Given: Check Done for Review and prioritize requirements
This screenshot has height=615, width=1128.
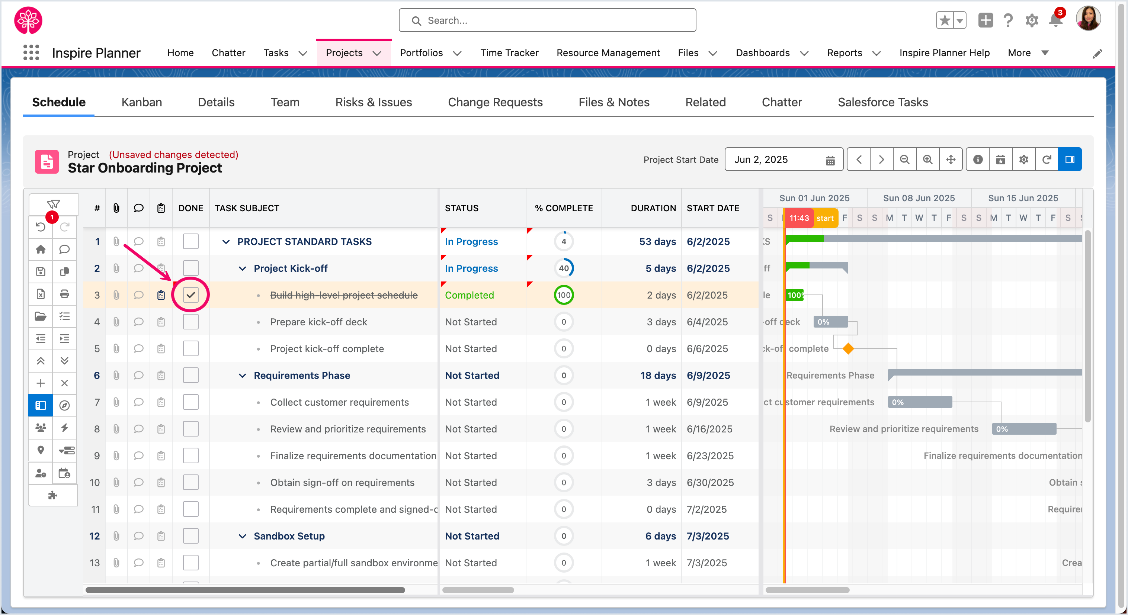Looking at the screenshot, I should (191, 429).
